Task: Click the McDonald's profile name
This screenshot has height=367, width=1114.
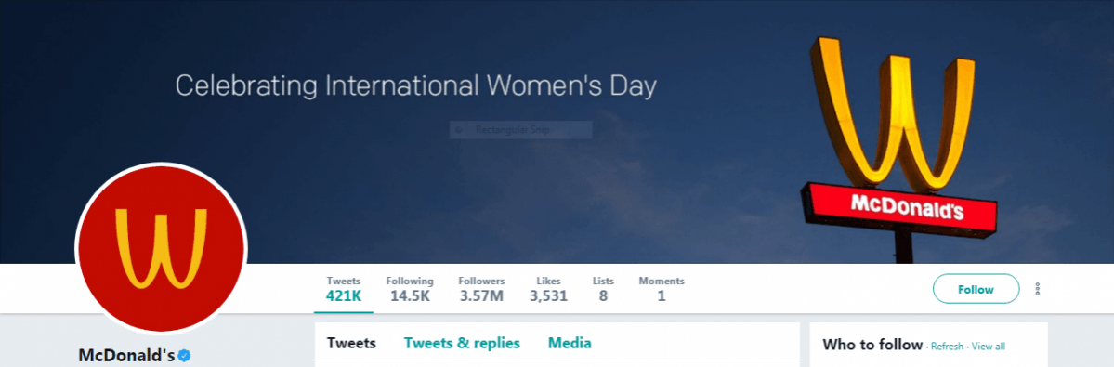Action: click(x=126, y=355)
